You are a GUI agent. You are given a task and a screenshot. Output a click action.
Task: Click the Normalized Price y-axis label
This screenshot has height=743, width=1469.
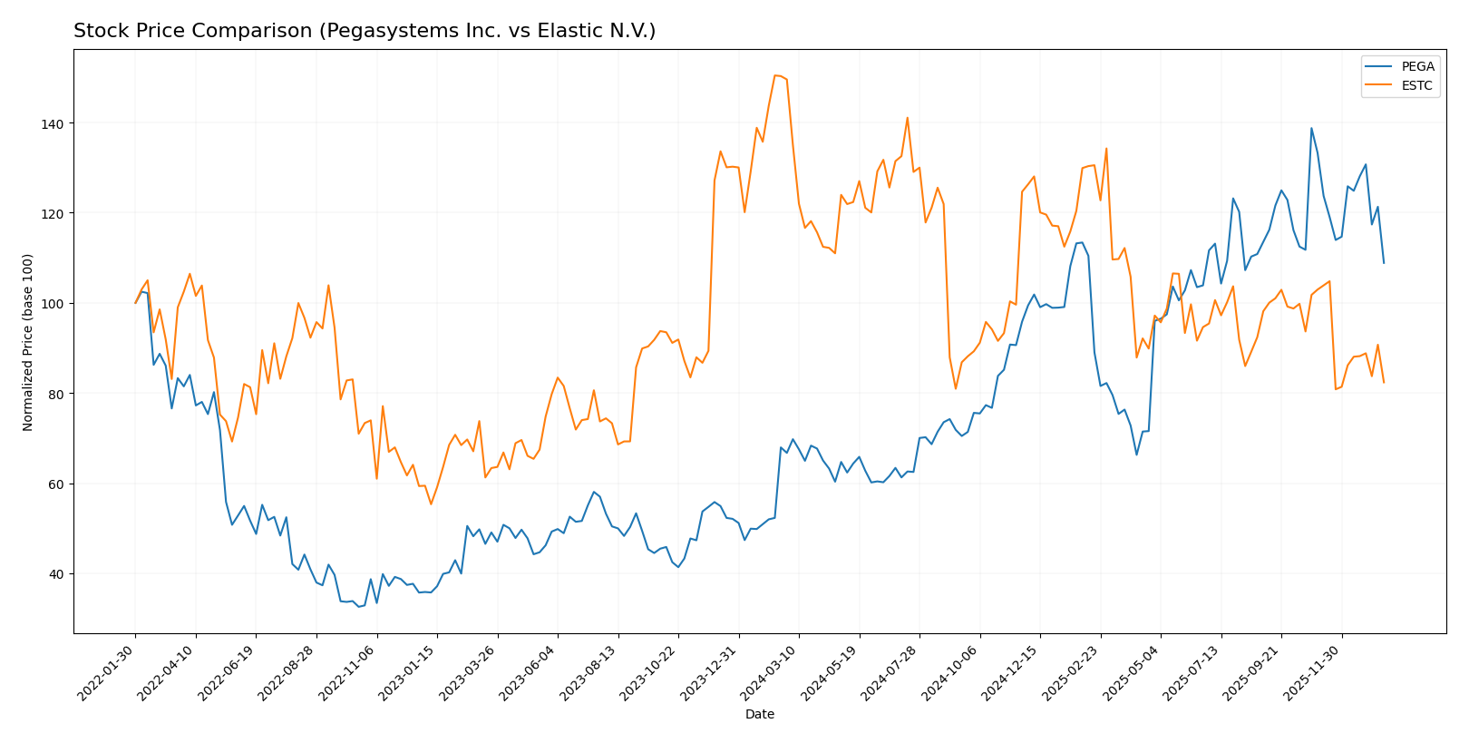click(27, 342)
